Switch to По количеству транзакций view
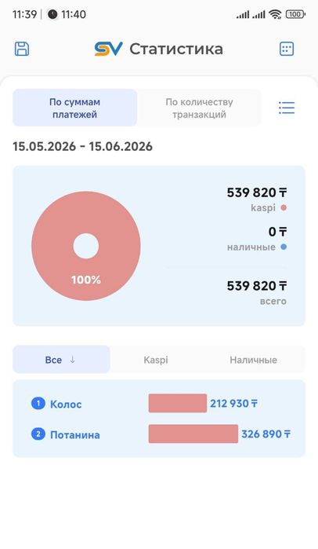 pyautogui.click(x=199, y=108)
